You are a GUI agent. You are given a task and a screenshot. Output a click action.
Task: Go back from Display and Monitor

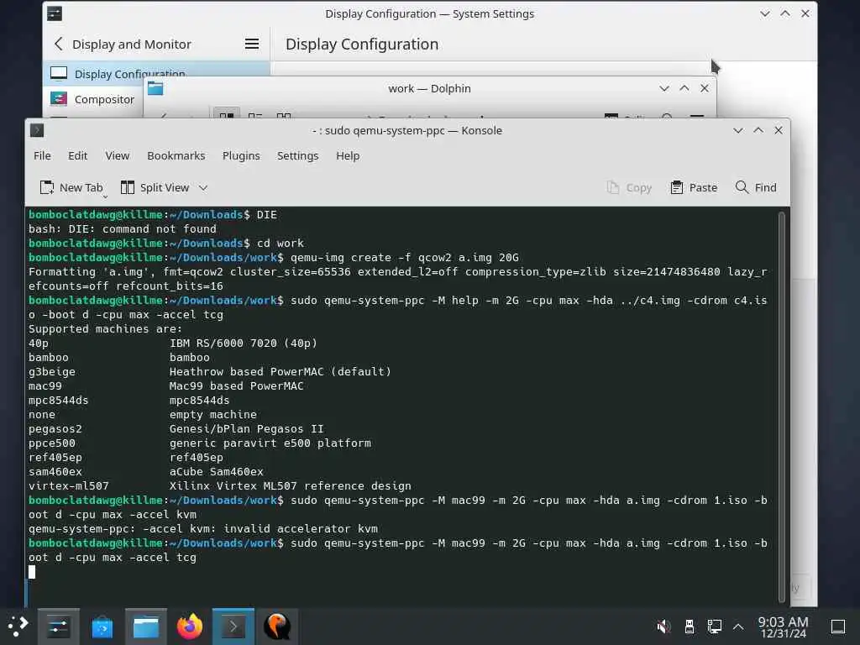tap(59, 44)
